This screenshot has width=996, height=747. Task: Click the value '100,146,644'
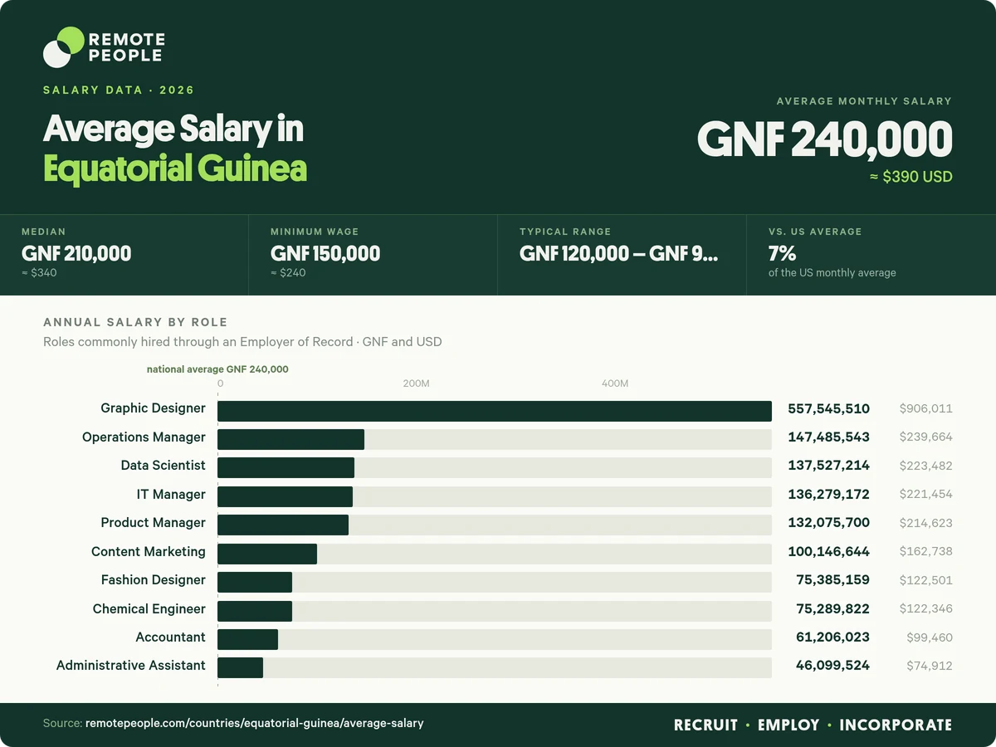[x=829, y=551]
